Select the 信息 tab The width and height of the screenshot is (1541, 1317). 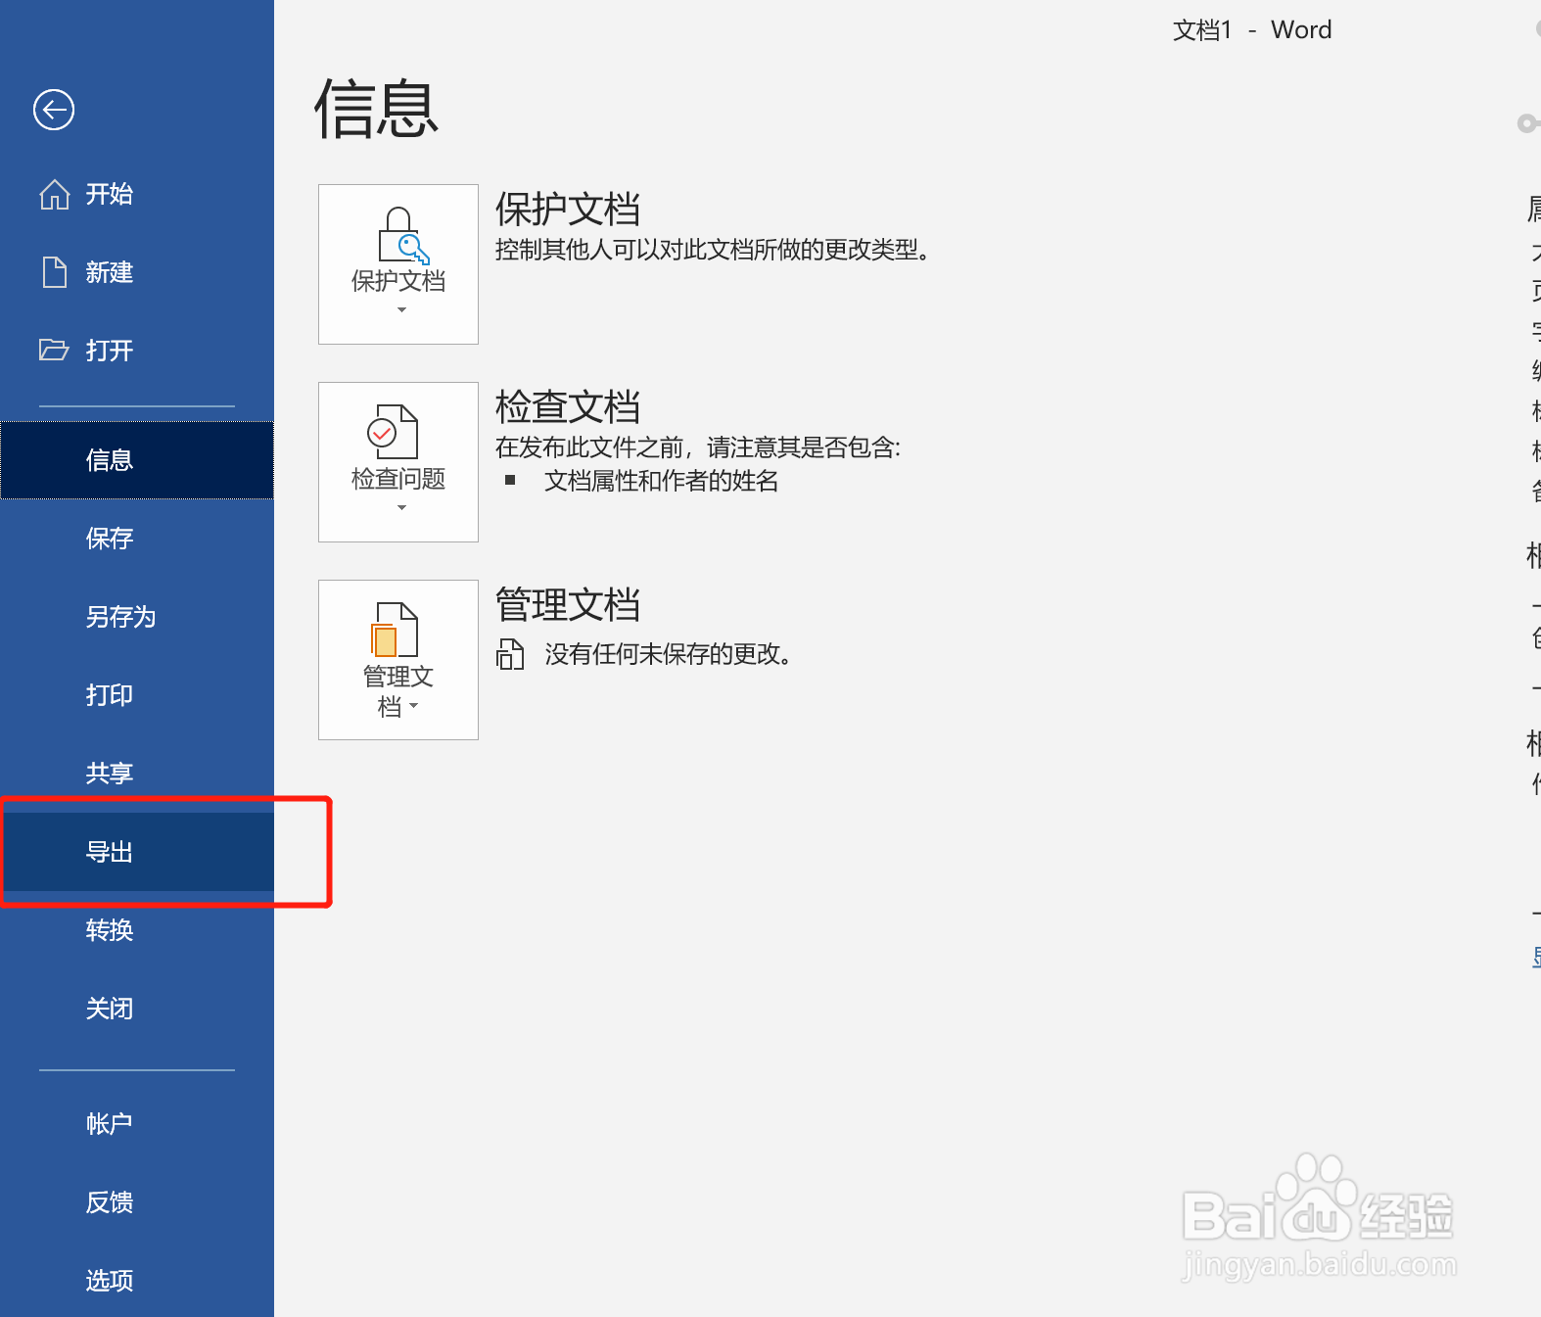(x=137, y=460)
